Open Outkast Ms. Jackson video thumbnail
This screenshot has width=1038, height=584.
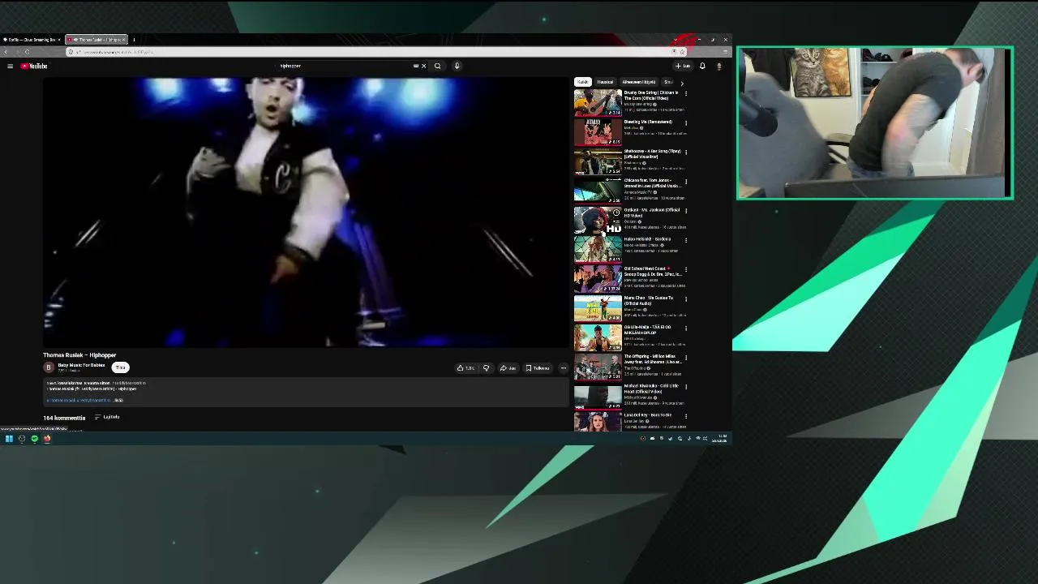click(598, 219)
